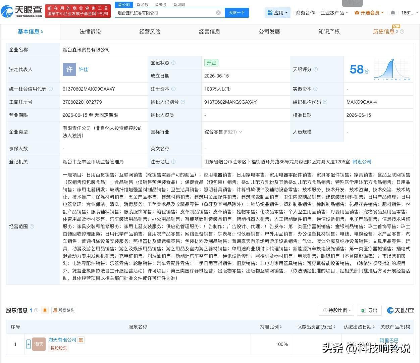This screenshot has width=420, height=363.
Task: Click the 淘天 shareholder logo
Action: click(x=39, y=344)
